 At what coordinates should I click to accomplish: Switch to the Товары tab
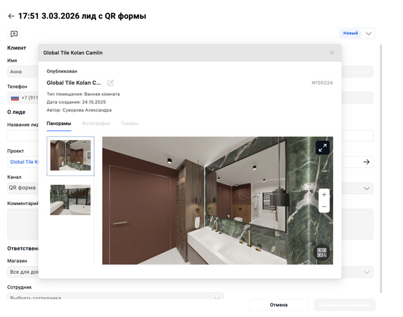(x=130, y=123)
